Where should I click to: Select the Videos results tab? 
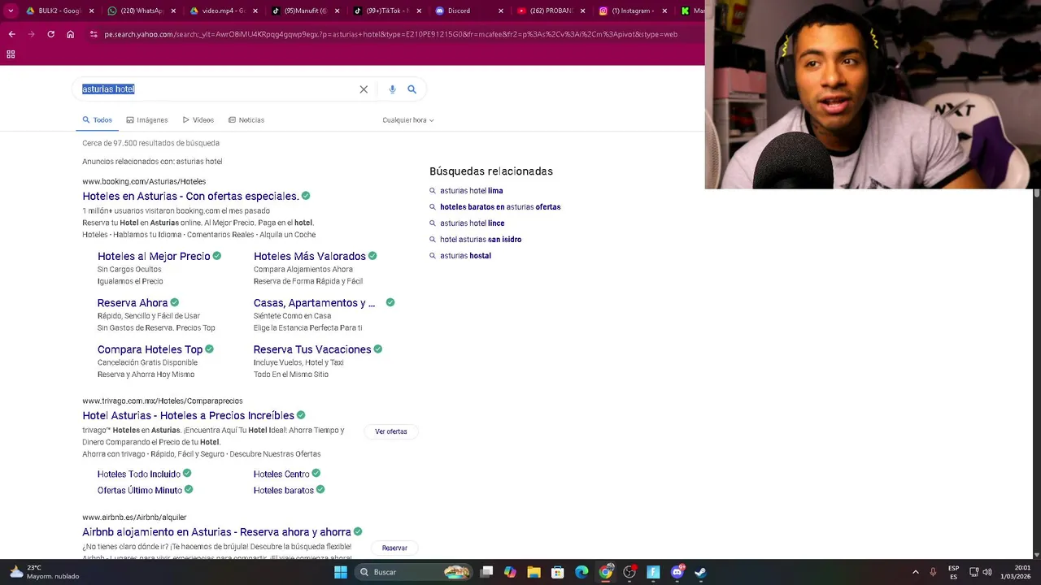click(198, 119)
